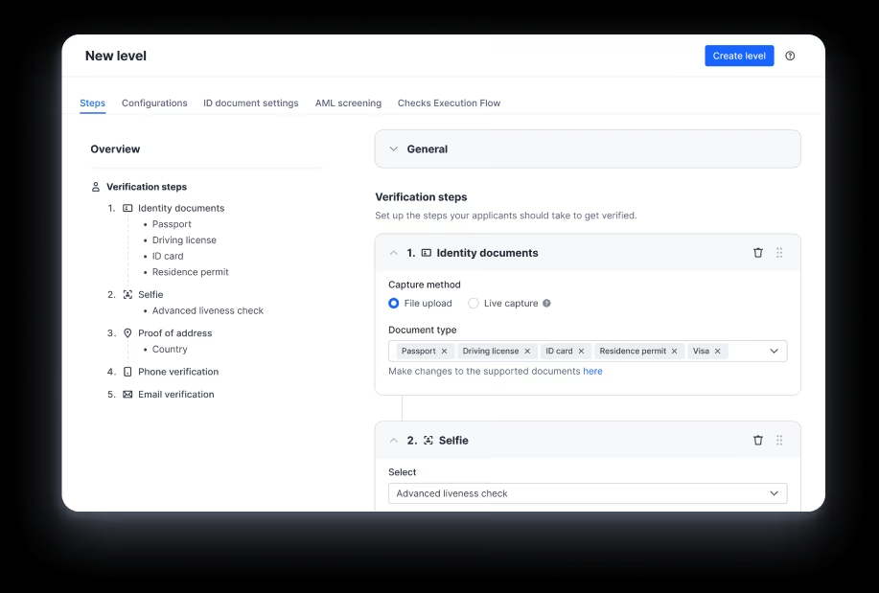Remove the Visa document tag
The image size is (879, 593).
(718, 351)
